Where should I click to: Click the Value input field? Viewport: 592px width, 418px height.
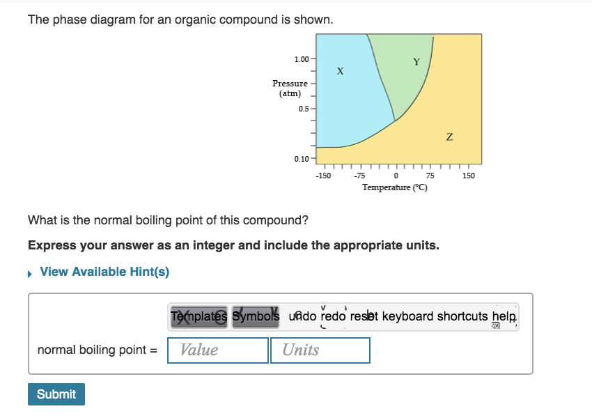pos(217,350)
